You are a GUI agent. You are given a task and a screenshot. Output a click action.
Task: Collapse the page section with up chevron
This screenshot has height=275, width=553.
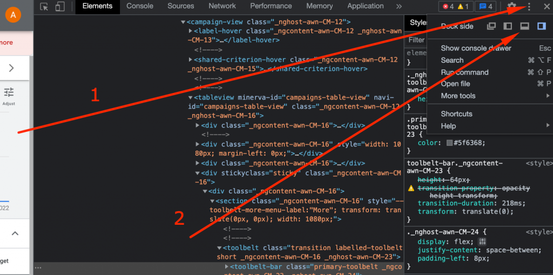tap(15, 233)
